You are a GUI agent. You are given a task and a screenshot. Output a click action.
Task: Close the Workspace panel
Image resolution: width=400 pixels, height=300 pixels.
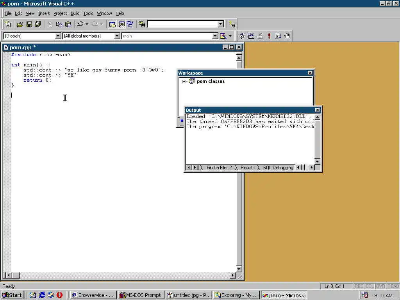coord(310,73)
